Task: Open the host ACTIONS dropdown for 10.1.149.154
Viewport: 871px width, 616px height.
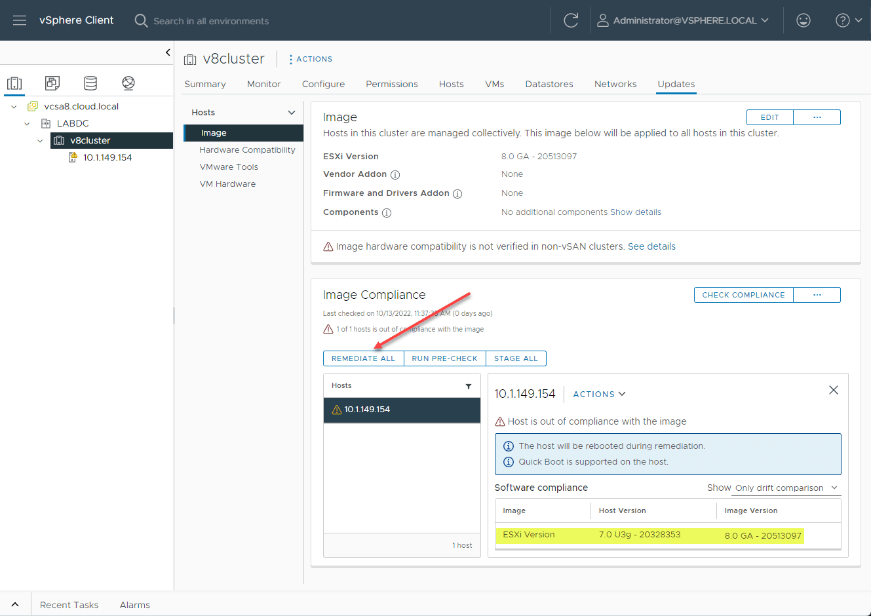Action: 600,394
